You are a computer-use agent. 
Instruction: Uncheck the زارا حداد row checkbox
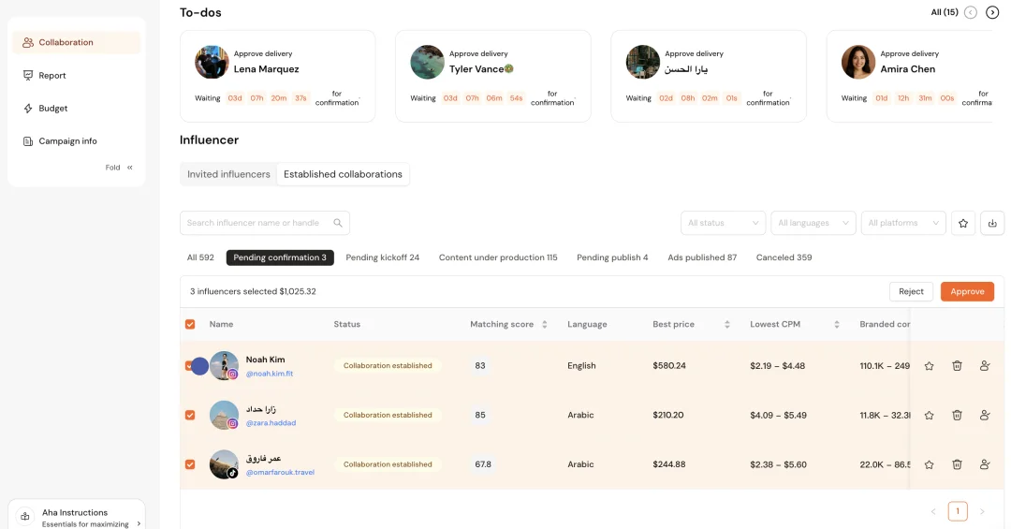pos(190,415)
